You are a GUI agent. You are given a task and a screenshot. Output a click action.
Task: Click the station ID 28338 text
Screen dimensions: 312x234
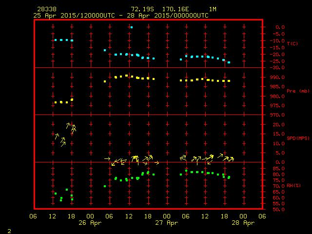[46, 9]
